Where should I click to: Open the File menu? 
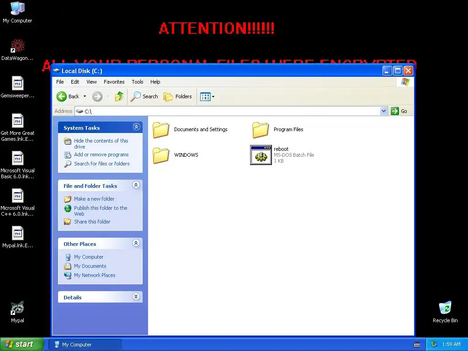tap(60, 82)
